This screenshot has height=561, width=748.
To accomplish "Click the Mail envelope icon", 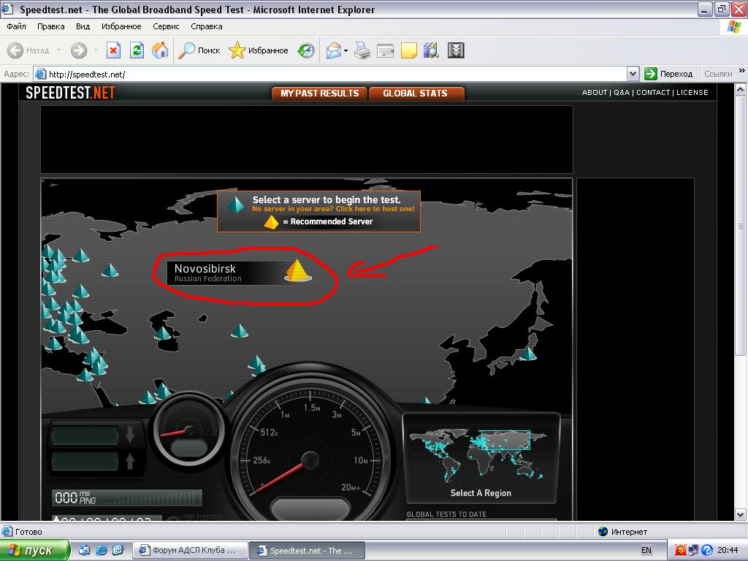I will tap(334, 50).
